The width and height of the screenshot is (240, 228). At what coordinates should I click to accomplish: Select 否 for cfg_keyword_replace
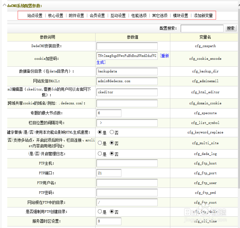[112, 132]
